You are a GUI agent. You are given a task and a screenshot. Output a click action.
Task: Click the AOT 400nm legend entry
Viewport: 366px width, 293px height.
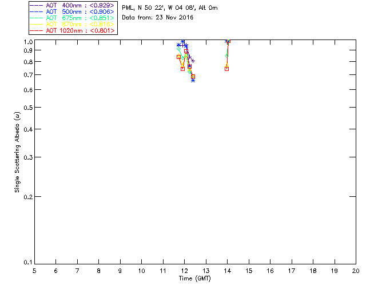pyautogui.click(x=72, y=5)
